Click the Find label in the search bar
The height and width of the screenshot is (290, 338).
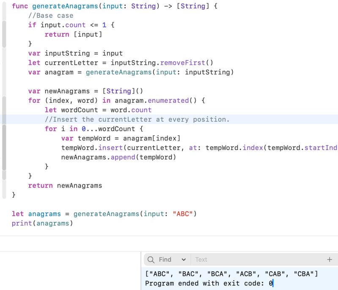pos(165,260)
